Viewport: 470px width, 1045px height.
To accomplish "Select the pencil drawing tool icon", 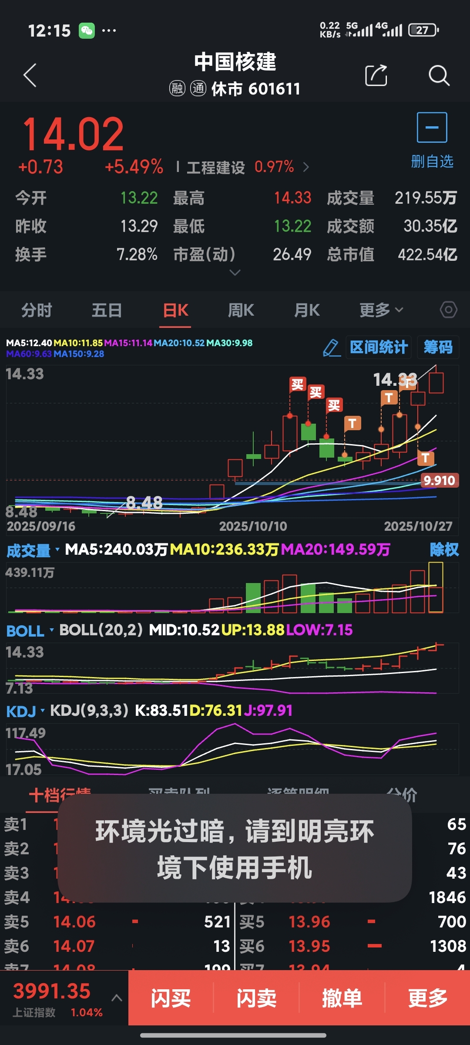I will point(332,347).
